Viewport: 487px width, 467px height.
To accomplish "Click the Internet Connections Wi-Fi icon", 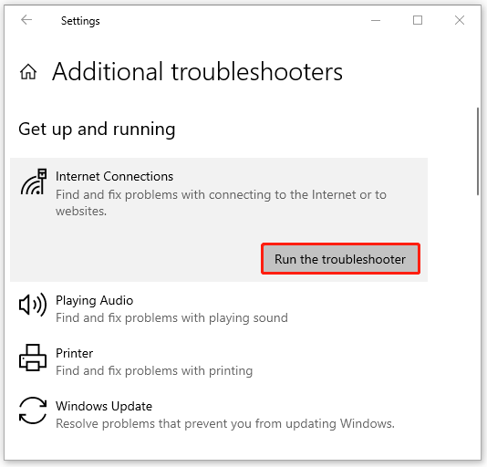I will [34, 182].
